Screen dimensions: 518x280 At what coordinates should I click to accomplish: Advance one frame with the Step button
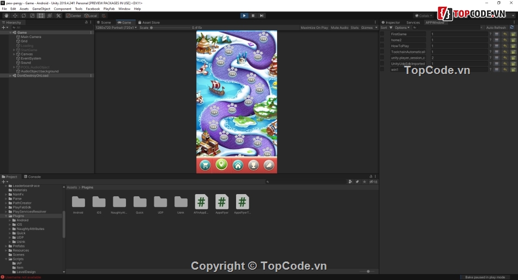point(262,15)
